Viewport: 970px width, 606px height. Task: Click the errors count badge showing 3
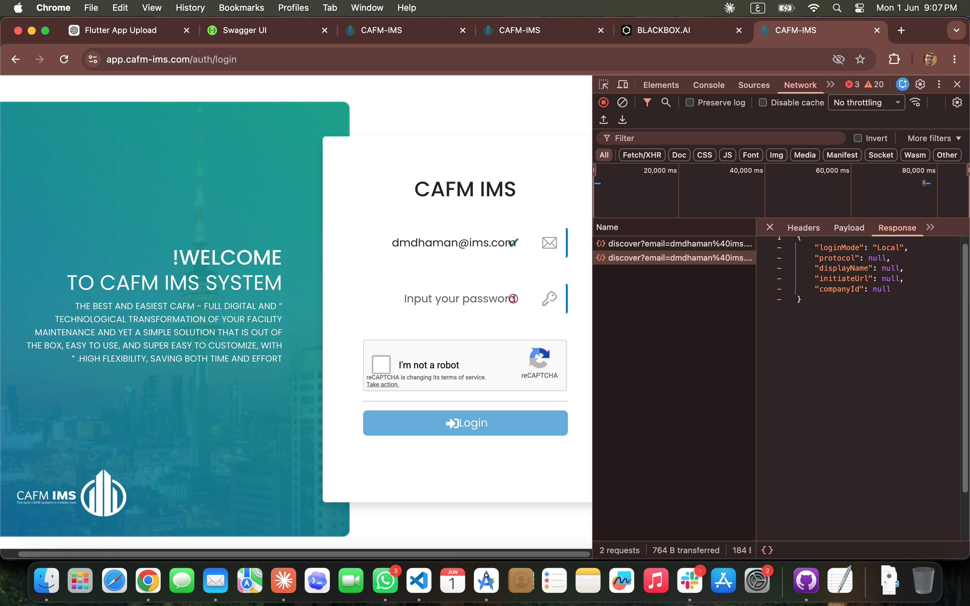(852, 85)
